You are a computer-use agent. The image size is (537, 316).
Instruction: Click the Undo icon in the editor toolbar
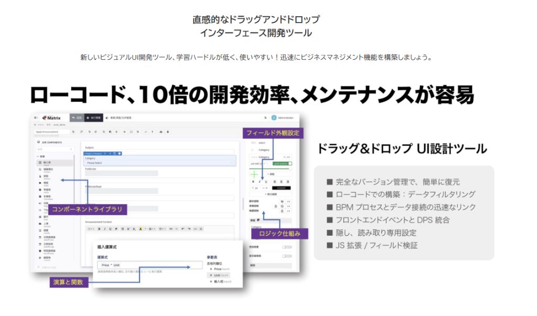[x=90, y=132]
